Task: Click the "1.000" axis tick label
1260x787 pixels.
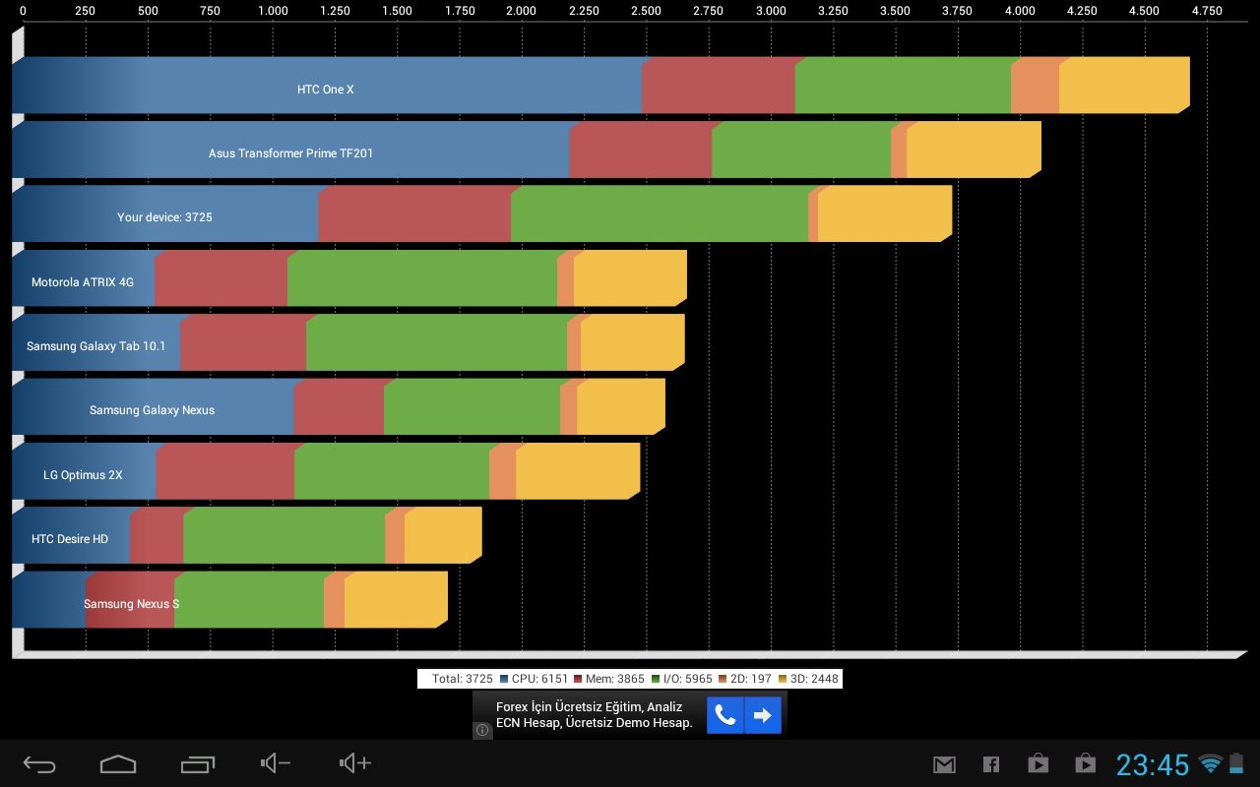Action: [273, 11]
